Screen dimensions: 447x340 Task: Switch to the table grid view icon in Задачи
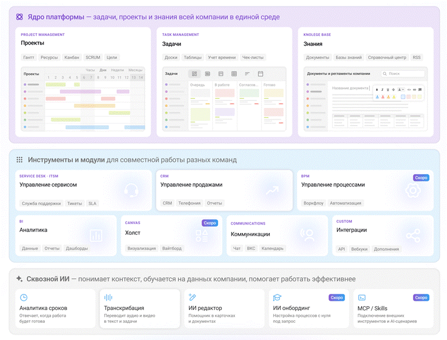234,74
